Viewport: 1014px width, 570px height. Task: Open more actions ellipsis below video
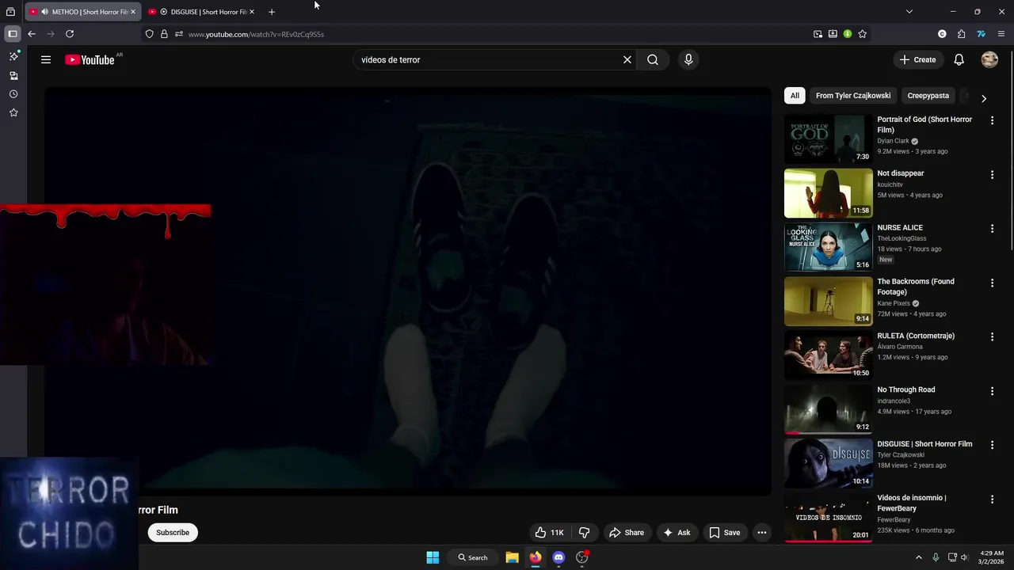(x=762, y=533)
